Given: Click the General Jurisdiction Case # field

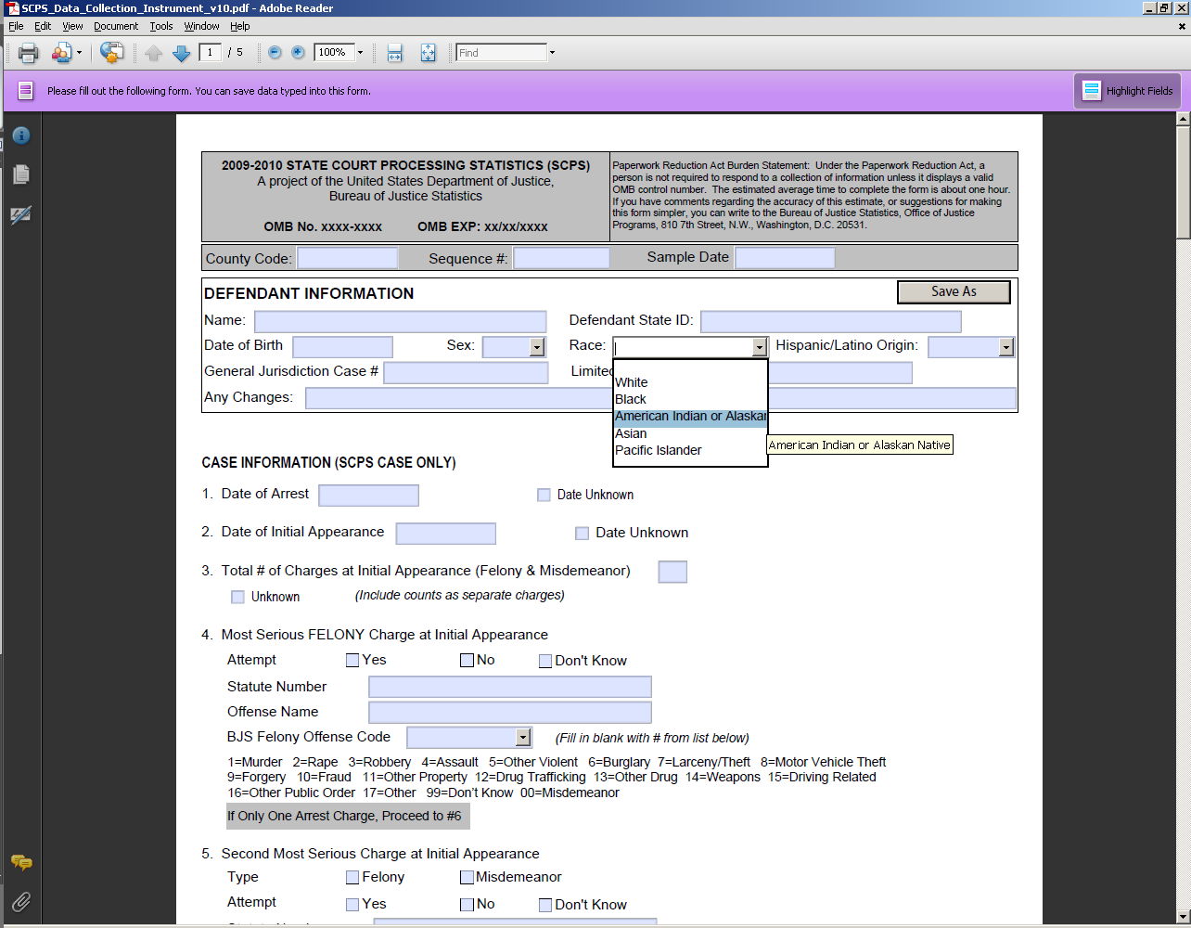Looking at the screenshot, I should [x=466, y=372].
